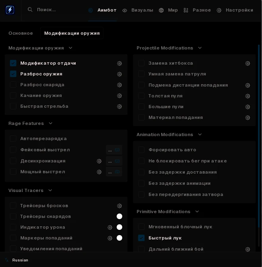Open the Настройки page
The width and height of the screenshot is (262, 267).
click(235, 10)
